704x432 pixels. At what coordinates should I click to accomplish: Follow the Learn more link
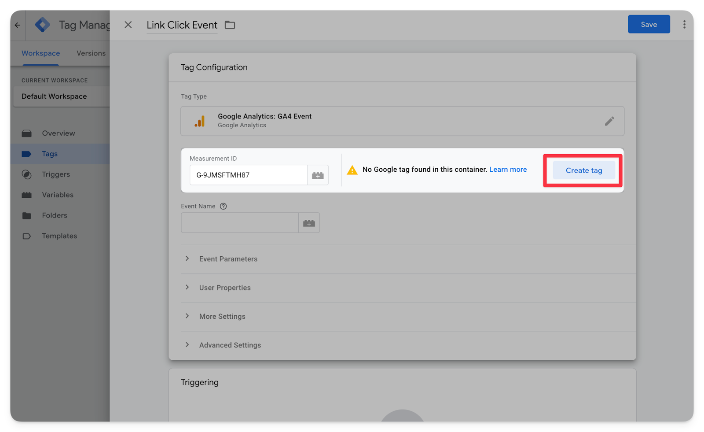point(508,170)
